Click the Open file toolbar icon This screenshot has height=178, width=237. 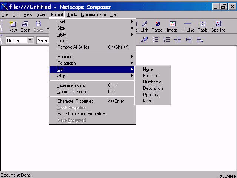(25, 26)
